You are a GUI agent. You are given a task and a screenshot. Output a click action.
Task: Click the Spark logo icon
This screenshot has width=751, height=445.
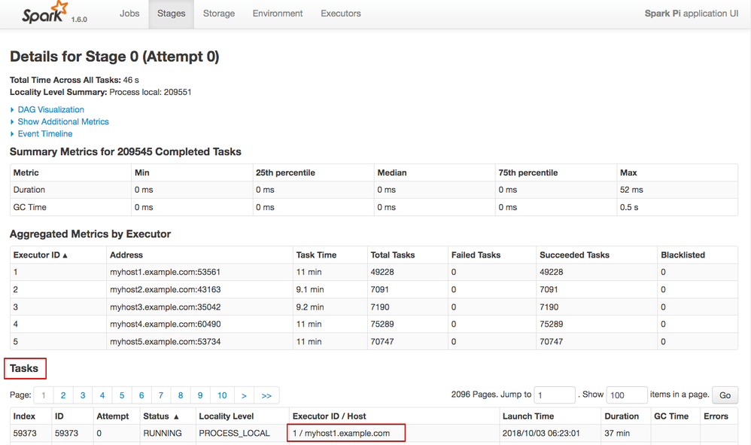[45, 14]
